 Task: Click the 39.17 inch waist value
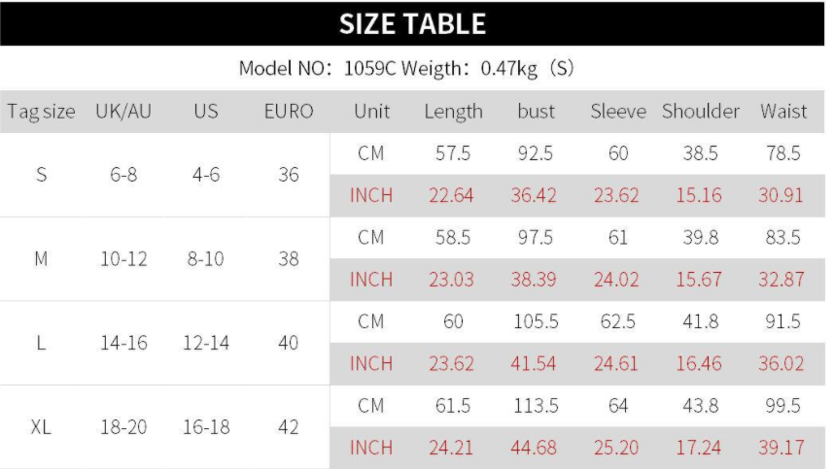tap(782, 448)
